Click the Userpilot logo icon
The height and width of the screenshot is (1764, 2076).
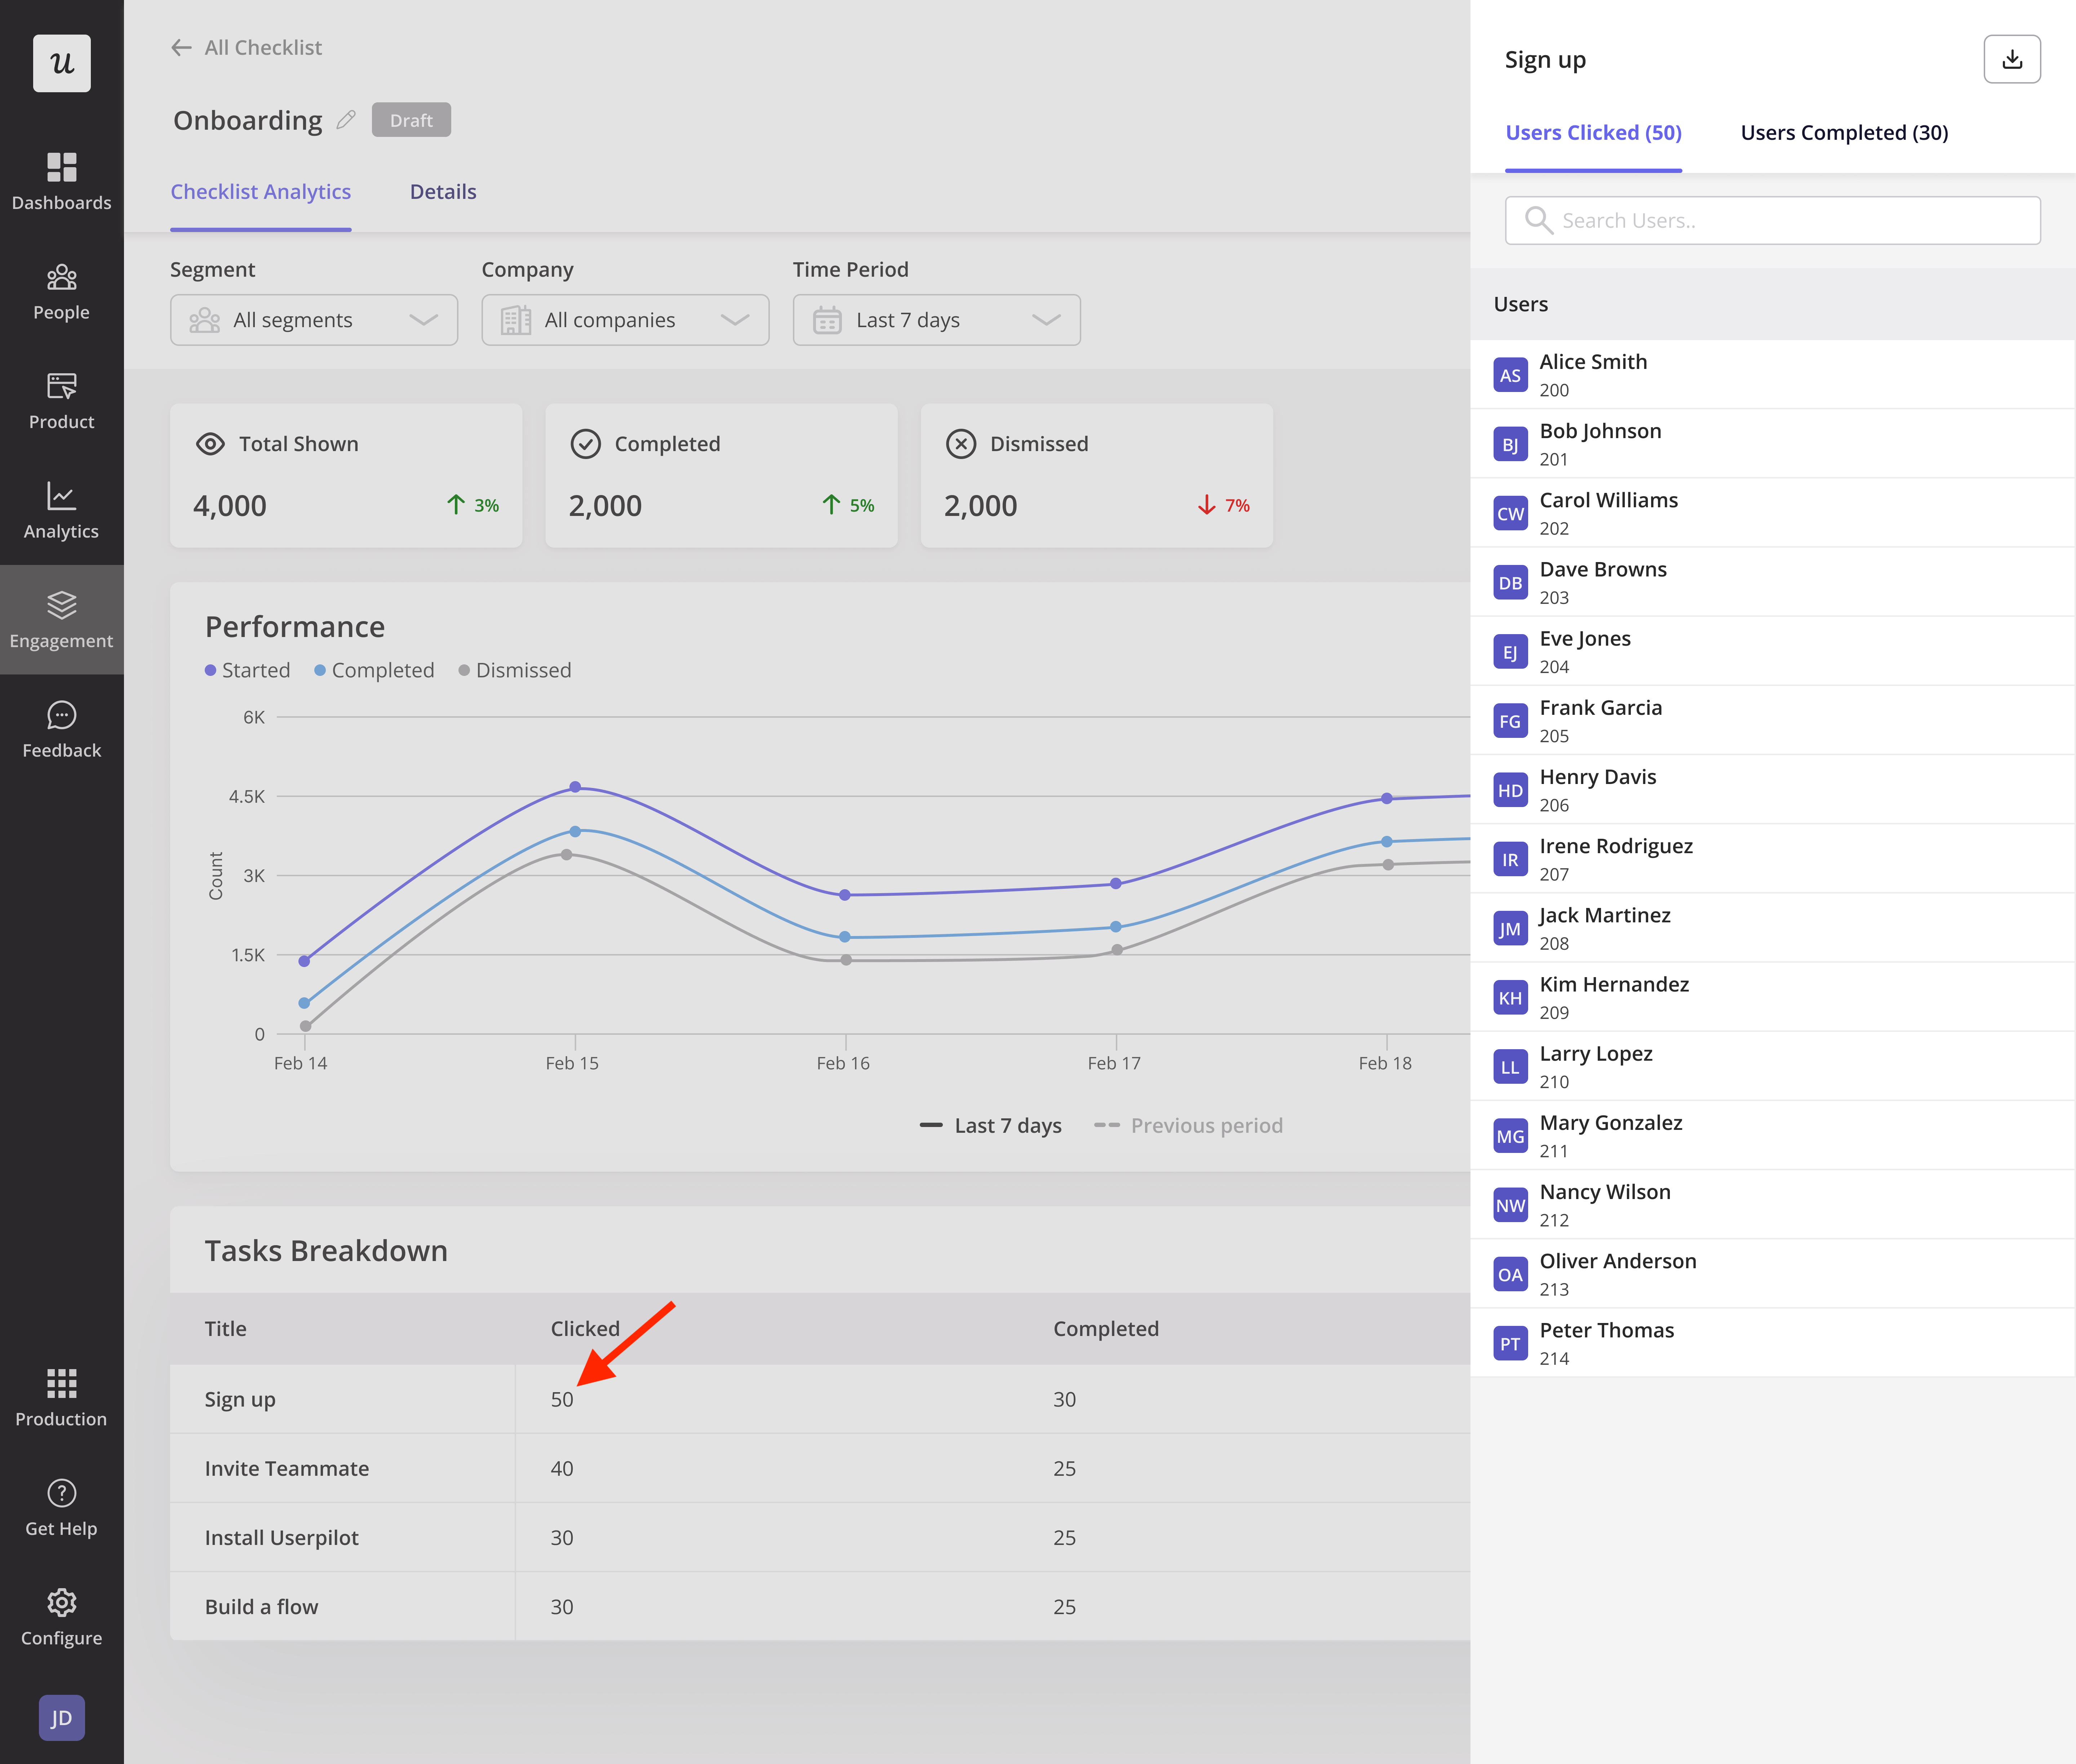62,63
